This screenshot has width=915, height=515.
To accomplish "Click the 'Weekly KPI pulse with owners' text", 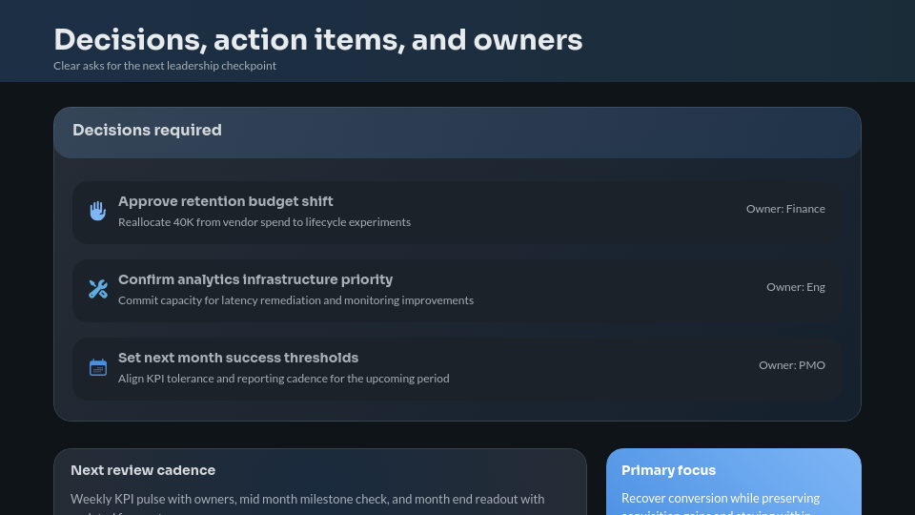I will pos(307,499).
